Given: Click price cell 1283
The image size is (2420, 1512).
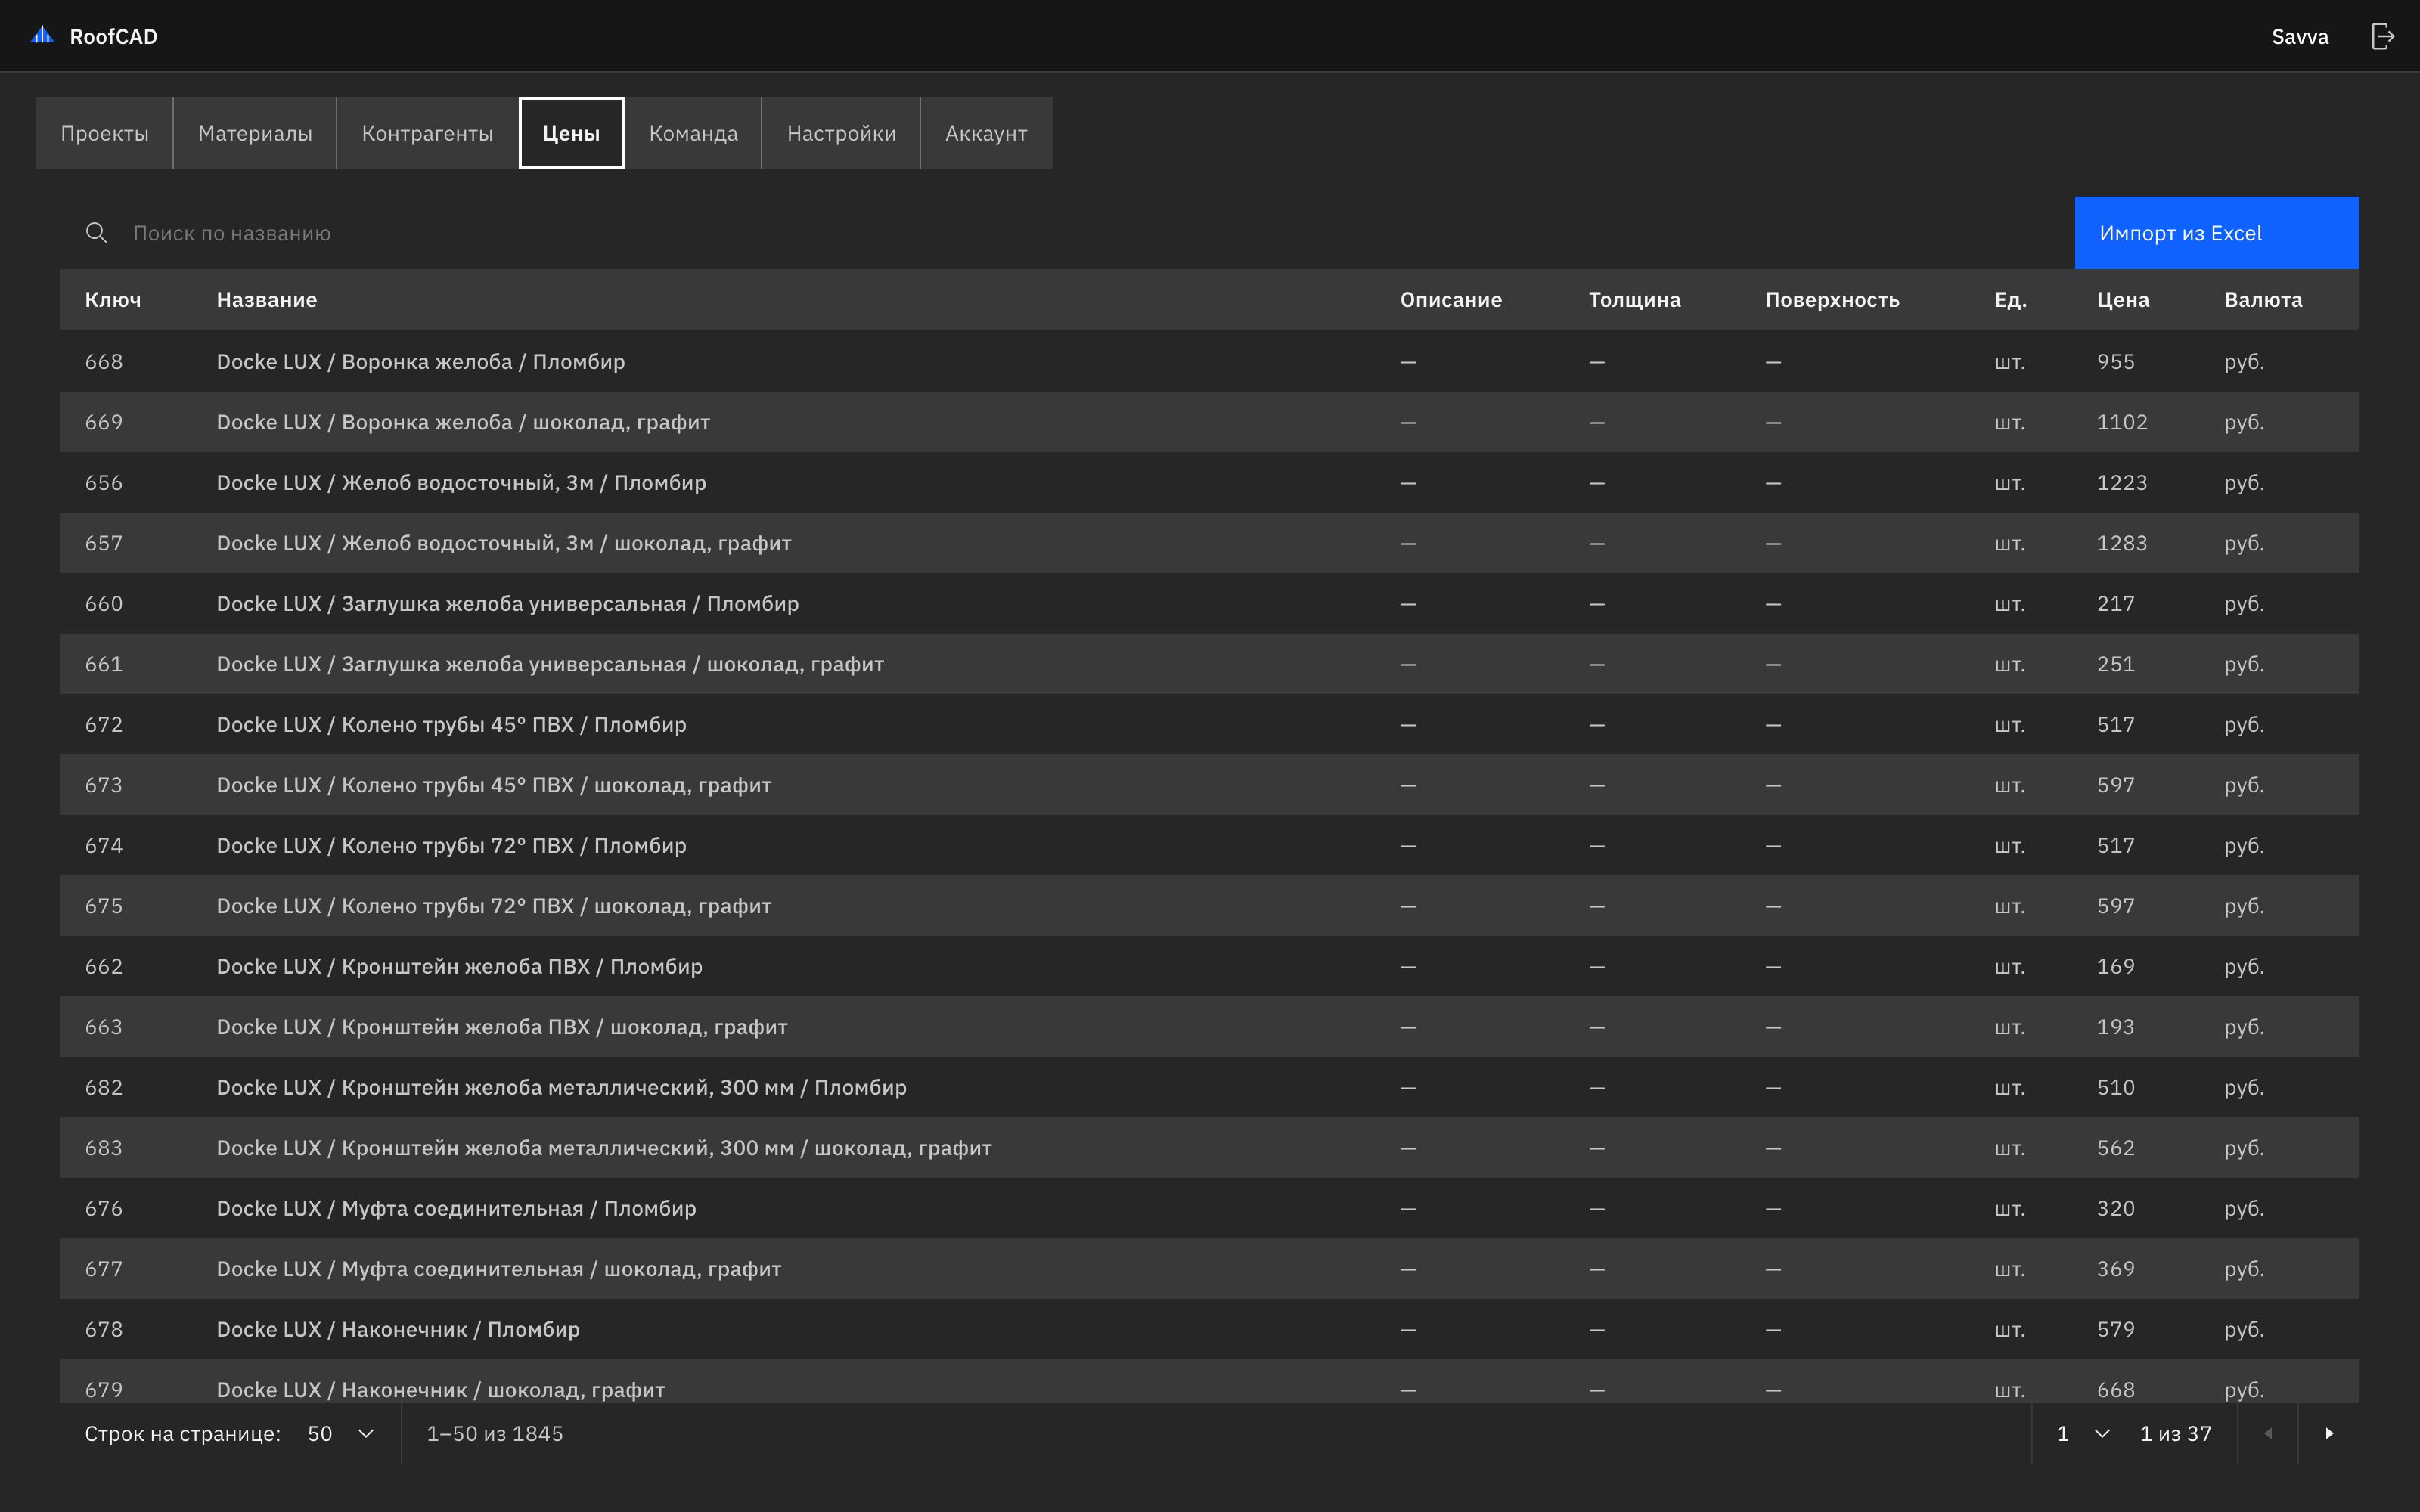Looking at the screenshot, I should coord(2122,543).
